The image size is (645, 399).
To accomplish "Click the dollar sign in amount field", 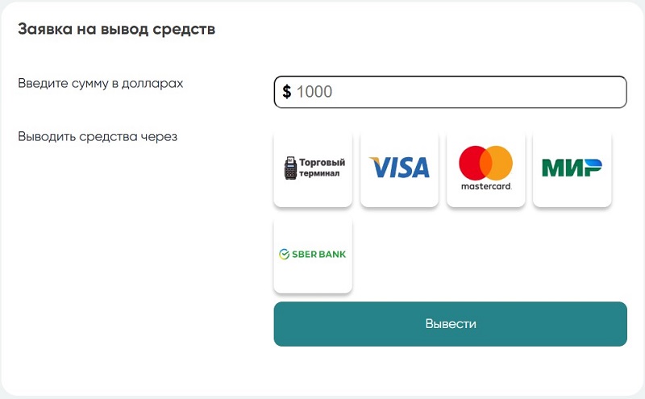I will (x=287, y=92).
